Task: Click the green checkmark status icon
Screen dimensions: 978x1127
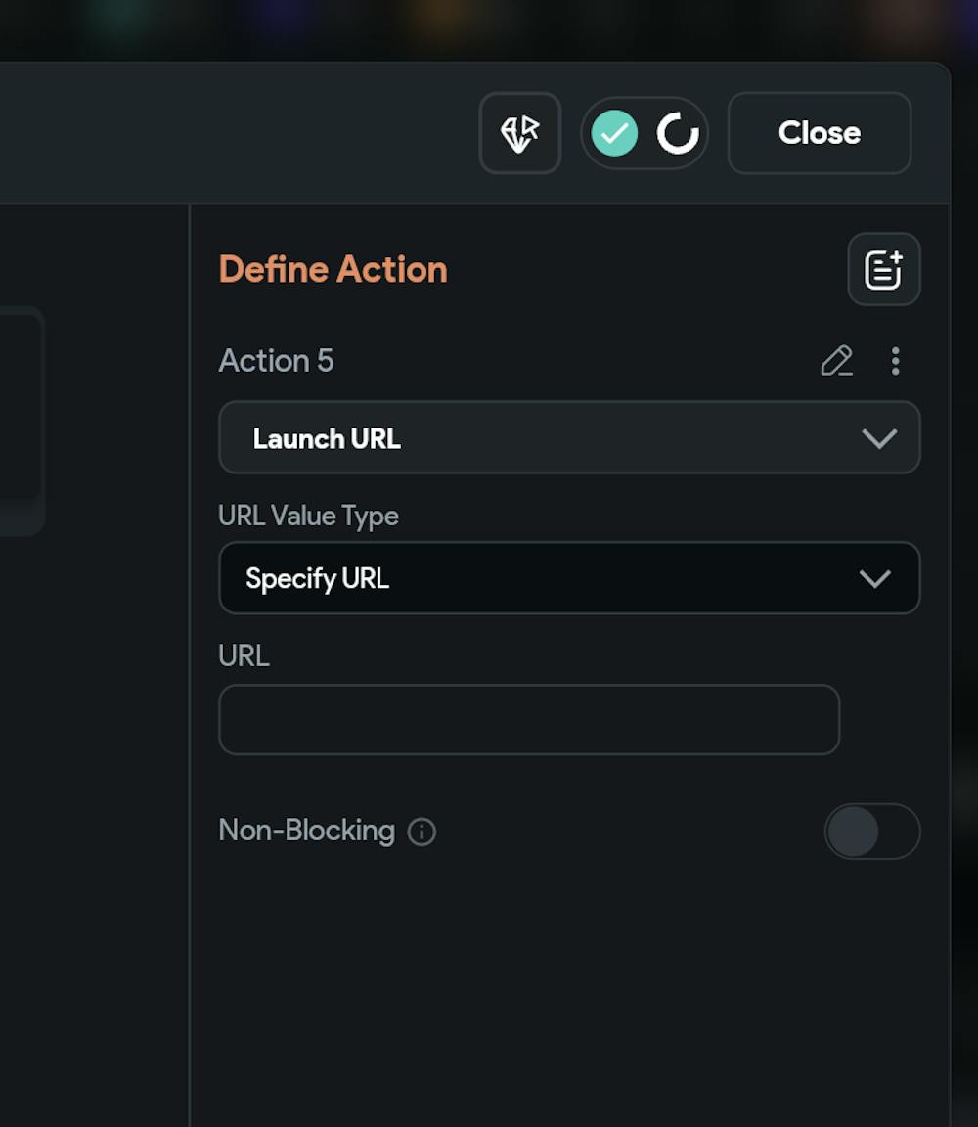Action: click(614, 133)
